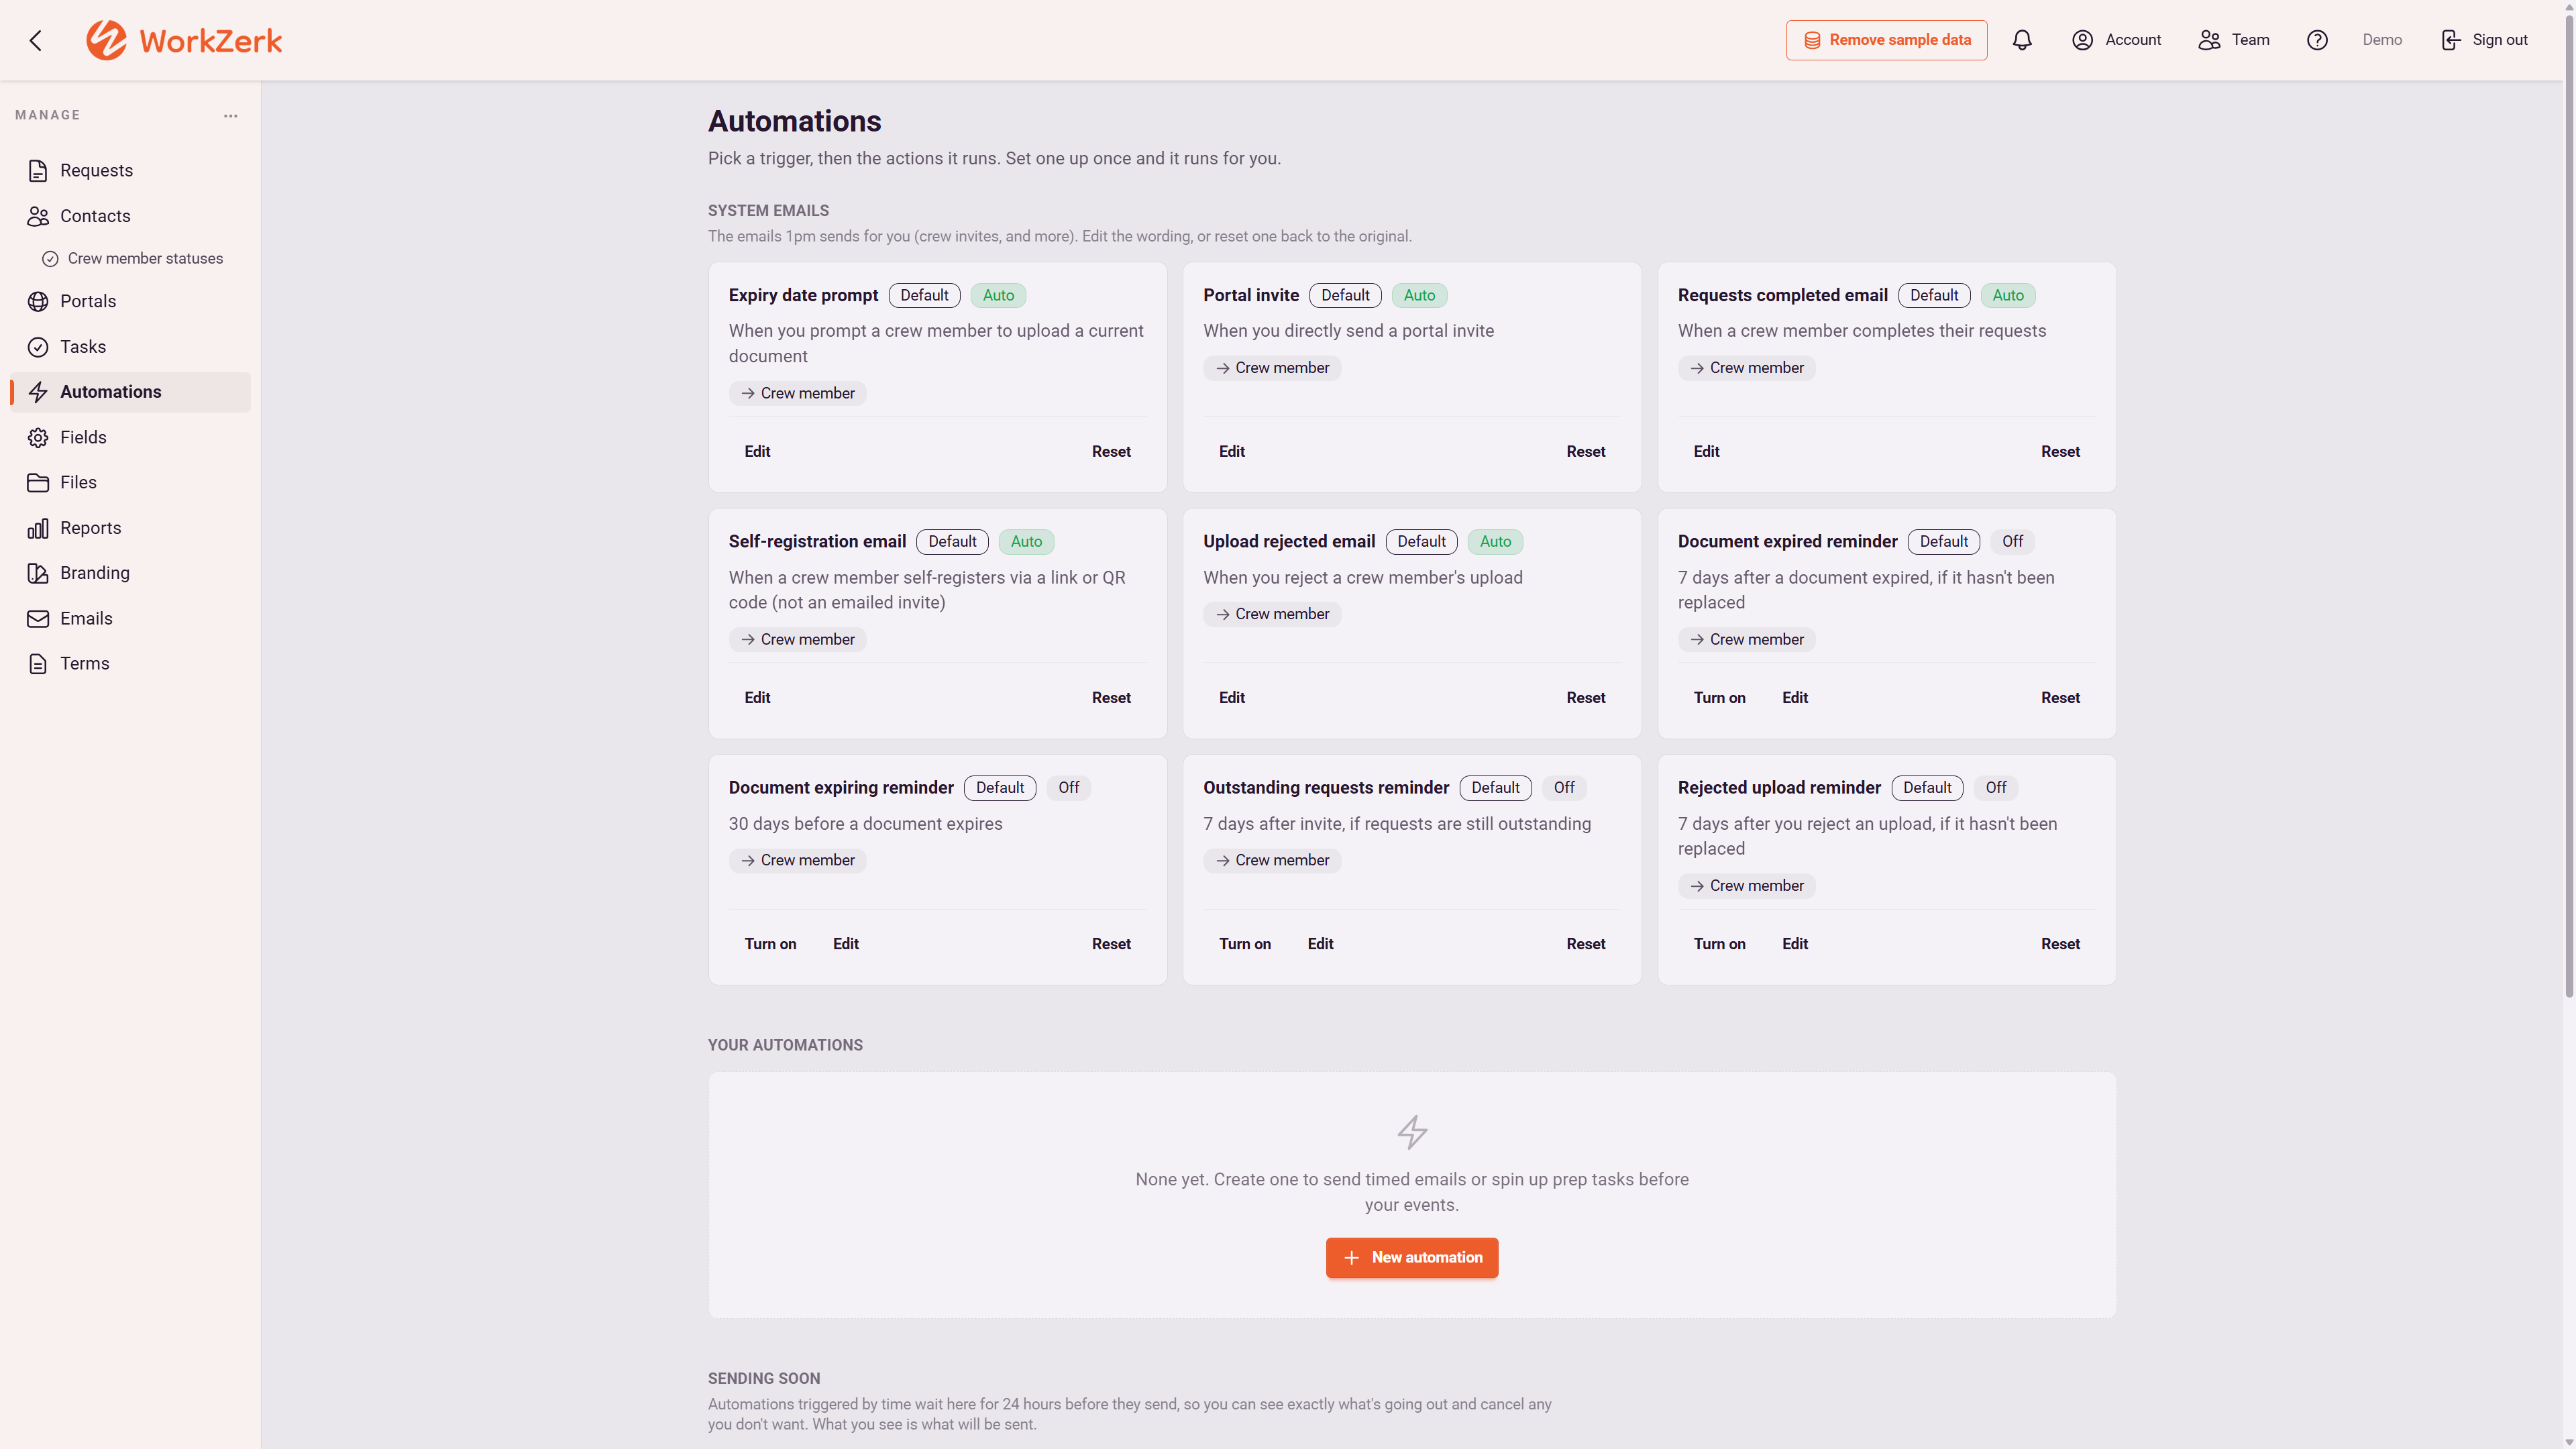Reset the Document expired reminder
2576x1449 pixels.
[x=2060, y=698]
